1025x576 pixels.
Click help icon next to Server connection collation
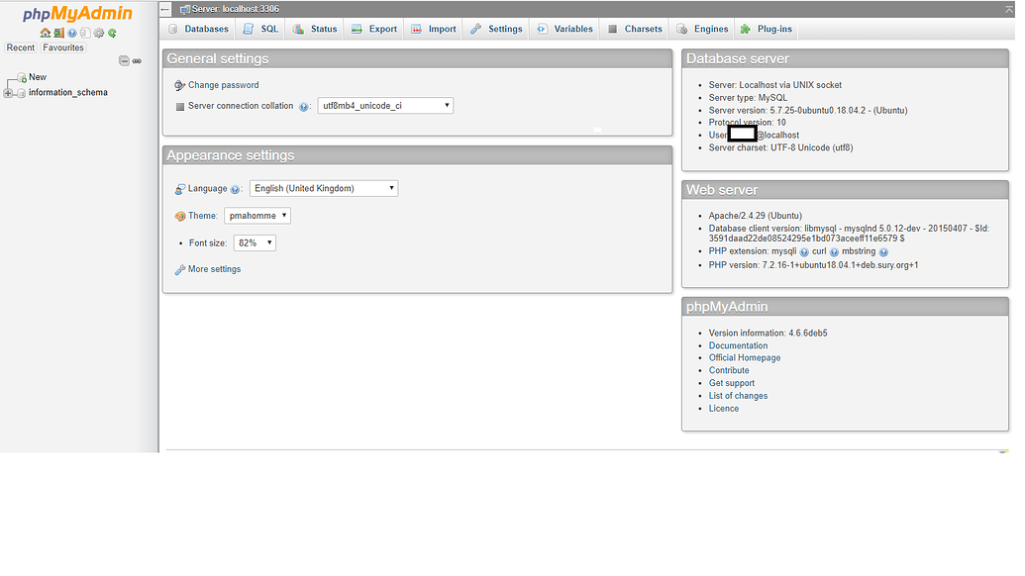tap(303, 107)
